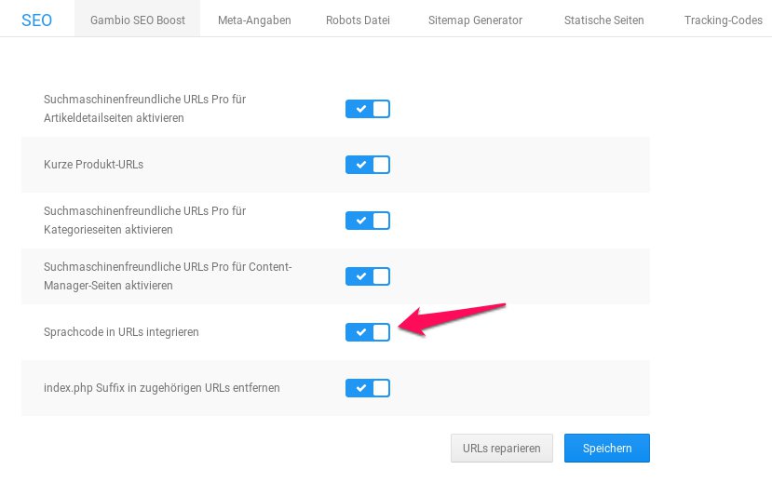Toggle SEO URLs for Kategorieseiten switch

point(367,221)
